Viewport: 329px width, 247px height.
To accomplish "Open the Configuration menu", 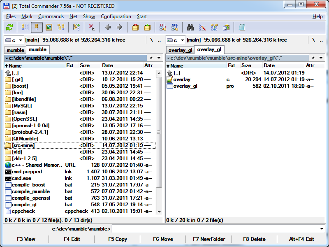I will coord(116,16).
